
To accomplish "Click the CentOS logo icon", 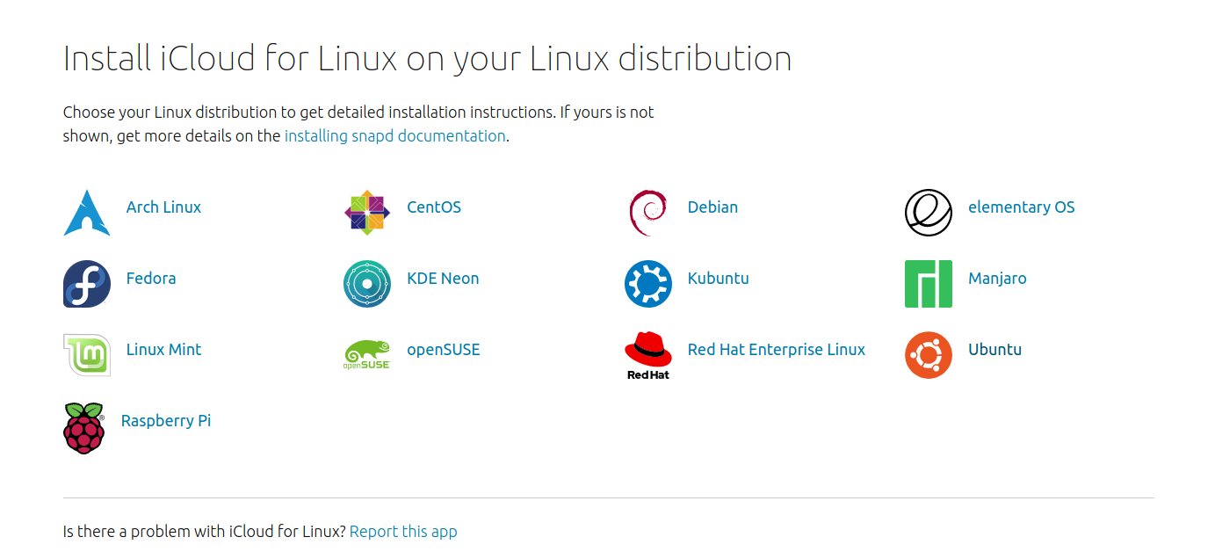I will pos(366,213).
